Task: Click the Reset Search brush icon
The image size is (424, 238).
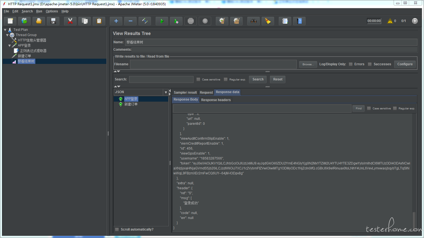Action: 268,21
